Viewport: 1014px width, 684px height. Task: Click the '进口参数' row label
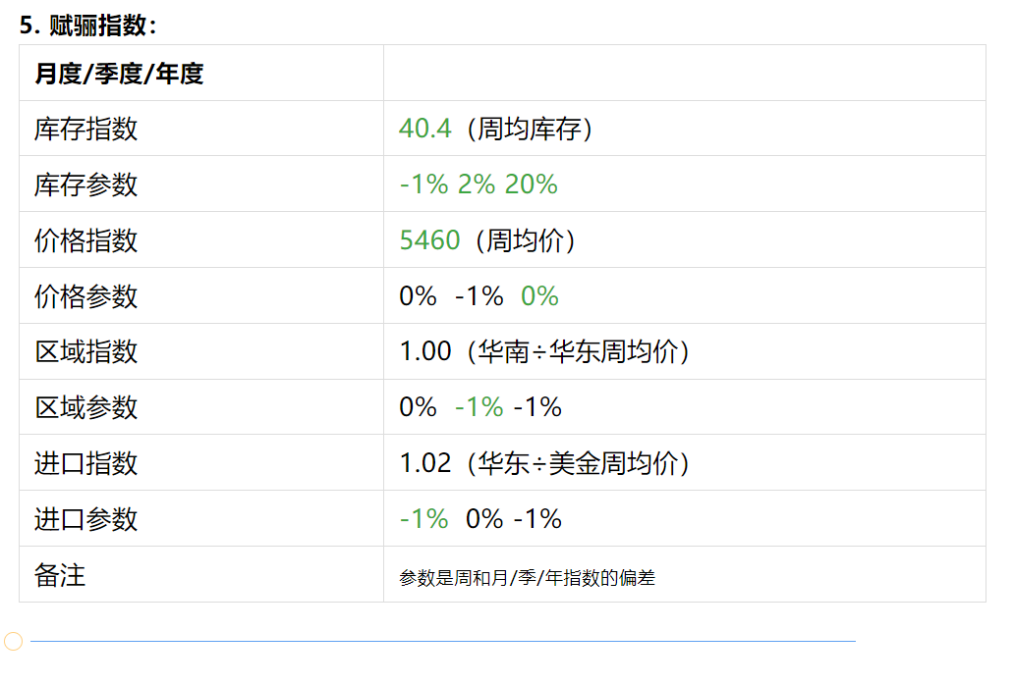point(86,519)
